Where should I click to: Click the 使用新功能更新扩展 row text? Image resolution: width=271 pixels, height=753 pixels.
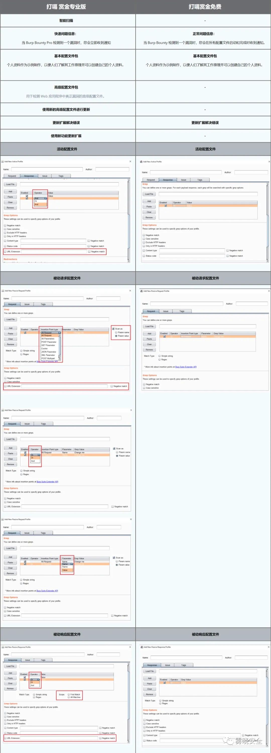click(x=66, y=136)
